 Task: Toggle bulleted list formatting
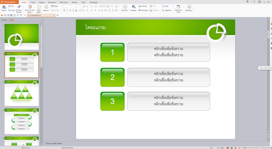click(92, 7)
